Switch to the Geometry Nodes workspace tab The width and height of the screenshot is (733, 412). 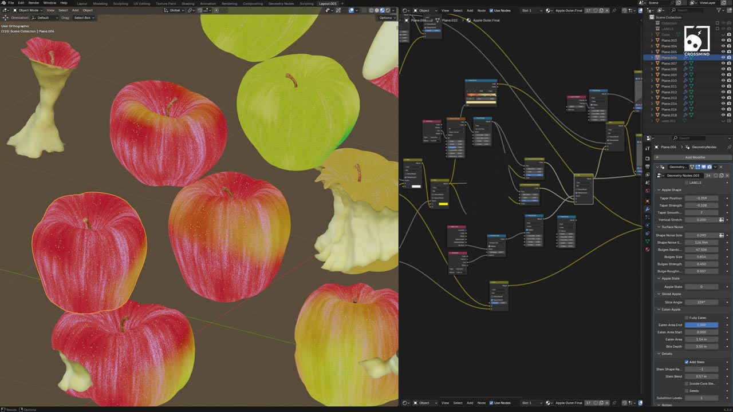click(x=280, y=3)
